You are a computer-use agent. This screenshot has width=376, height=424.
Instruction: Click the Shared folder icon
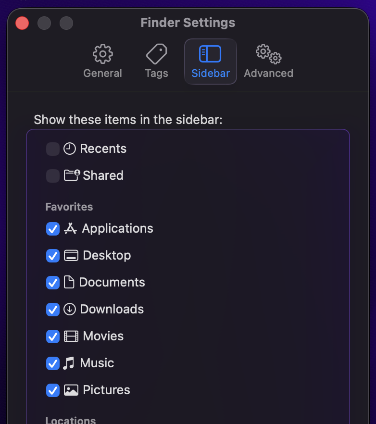tap(72, 175)
